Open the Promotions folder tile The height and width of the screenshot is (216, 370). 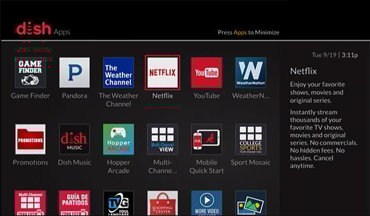[30, 139]
